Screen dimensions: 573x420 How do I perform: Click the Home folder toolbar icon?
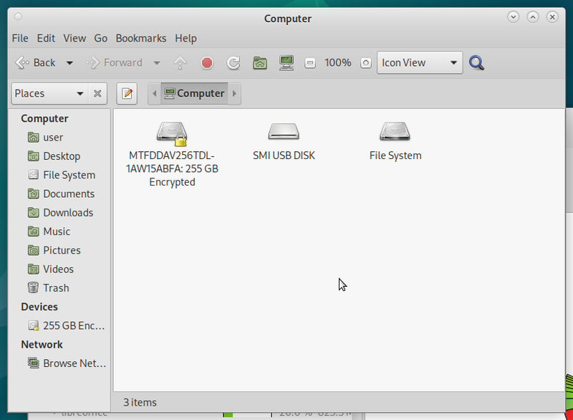(260, 62)
